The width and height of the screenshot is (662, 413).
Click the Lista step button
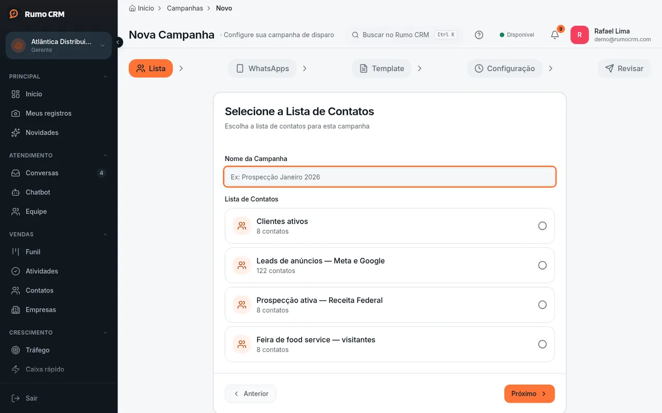pyautogui.click(x=151, y=69)
